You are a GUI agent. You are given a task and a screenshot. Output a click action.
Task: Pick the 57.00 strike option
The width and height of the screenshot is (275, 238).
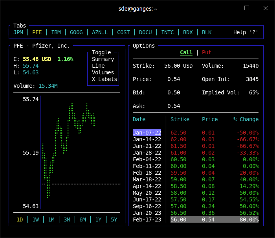click(x=214, y=206)
